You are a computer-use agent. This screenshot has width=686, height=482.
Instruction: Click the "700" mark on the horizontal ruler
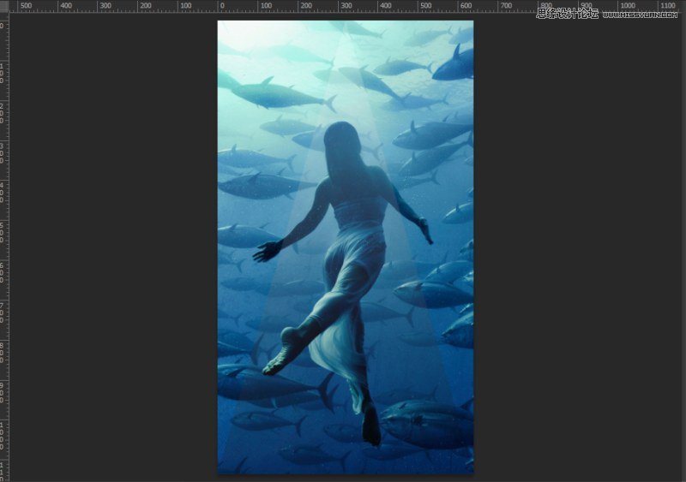coord(506,6)
